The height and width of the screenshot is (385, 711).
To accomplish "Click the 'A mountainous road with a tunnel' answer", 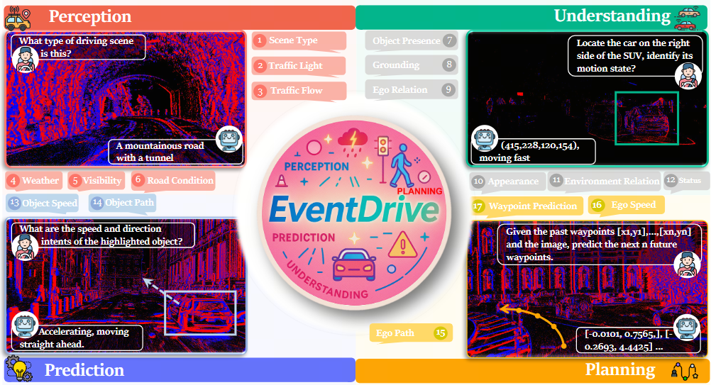I will point(175,152).
